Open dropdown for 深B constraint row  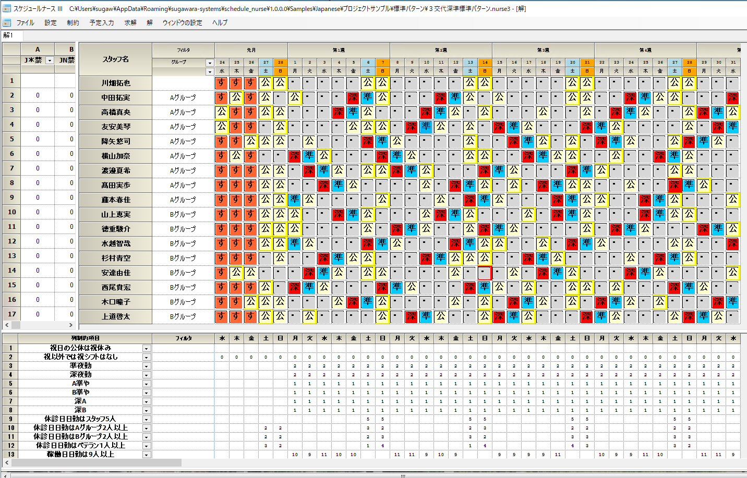[x=147, y=410]
